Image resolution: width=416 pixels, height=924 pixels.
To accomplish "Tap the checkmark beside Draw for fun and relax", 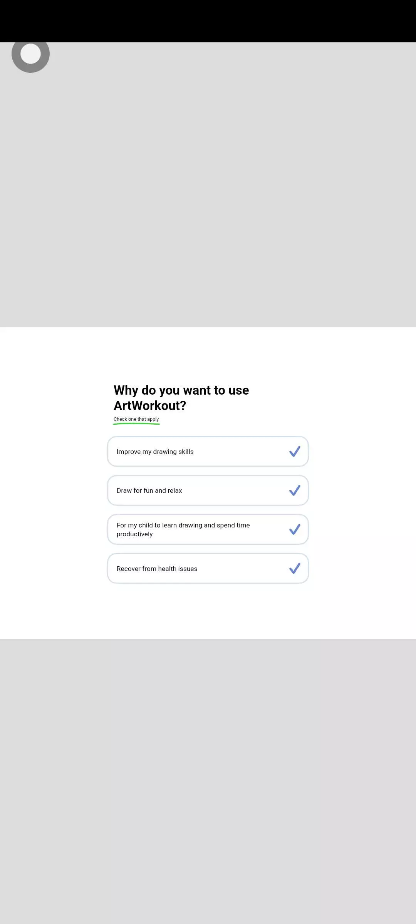I will coord(295,490).
